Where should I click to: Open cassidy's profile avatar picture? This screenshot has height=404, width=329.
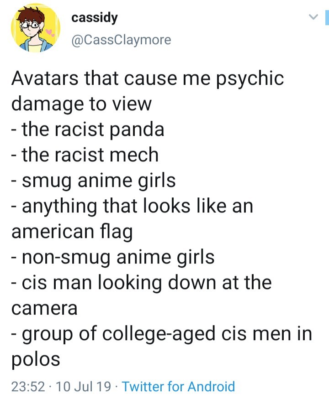coord(35,28)
